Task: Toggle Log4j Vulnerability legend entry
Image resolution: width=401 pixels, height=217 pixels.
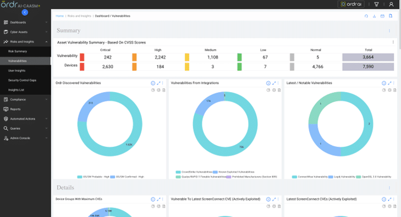Action: [x=342, y=177]
